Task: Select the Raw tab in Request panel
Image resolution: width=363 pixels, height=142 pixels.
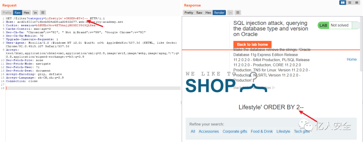Action: (x=17, y=12)
